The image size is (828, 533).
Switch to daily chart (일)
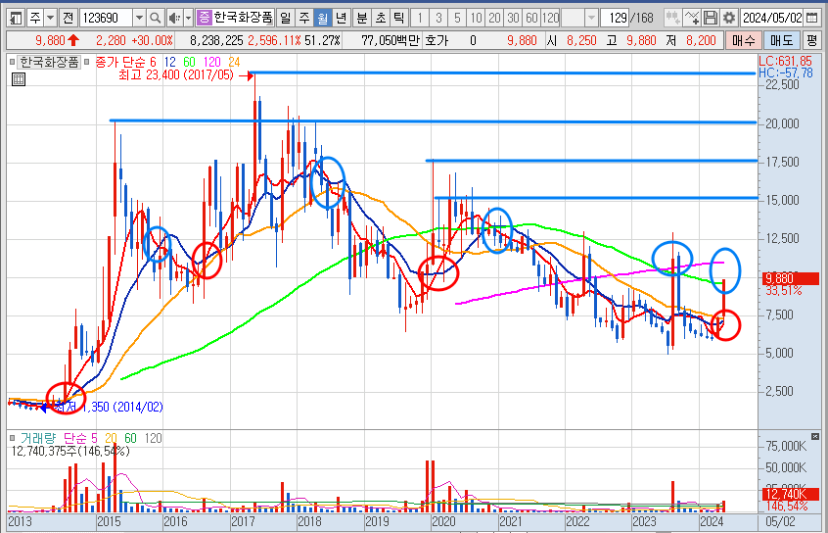[285, 18]
